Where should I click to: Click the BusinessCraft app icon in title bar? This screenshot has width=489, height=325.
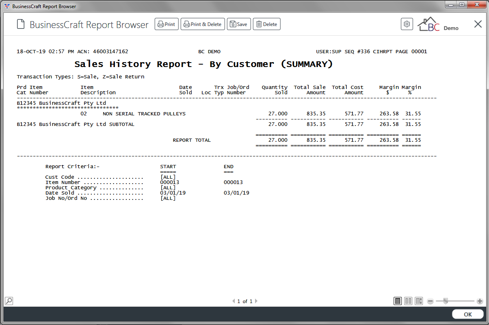point(7,6)
